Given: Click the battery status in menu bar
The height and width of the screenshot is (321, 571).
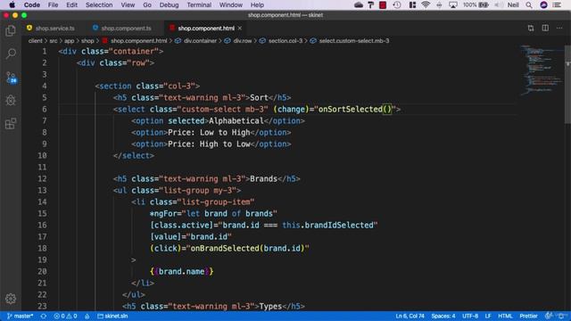Looking at the screenshot, I should pyautogui.click(x=476, y=4).
